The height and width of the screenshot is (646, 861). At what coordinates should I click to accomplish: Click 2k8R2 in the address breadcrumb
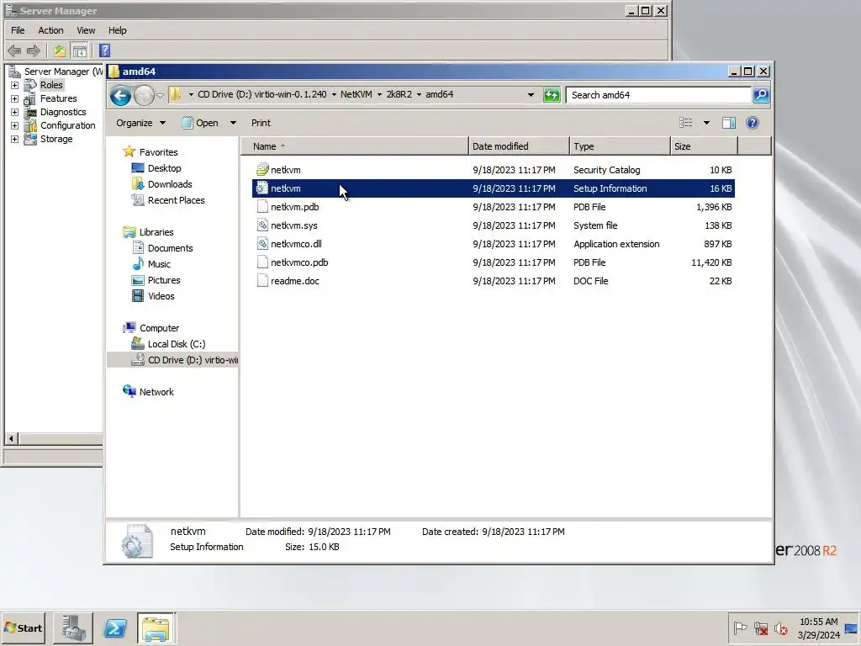399,94
